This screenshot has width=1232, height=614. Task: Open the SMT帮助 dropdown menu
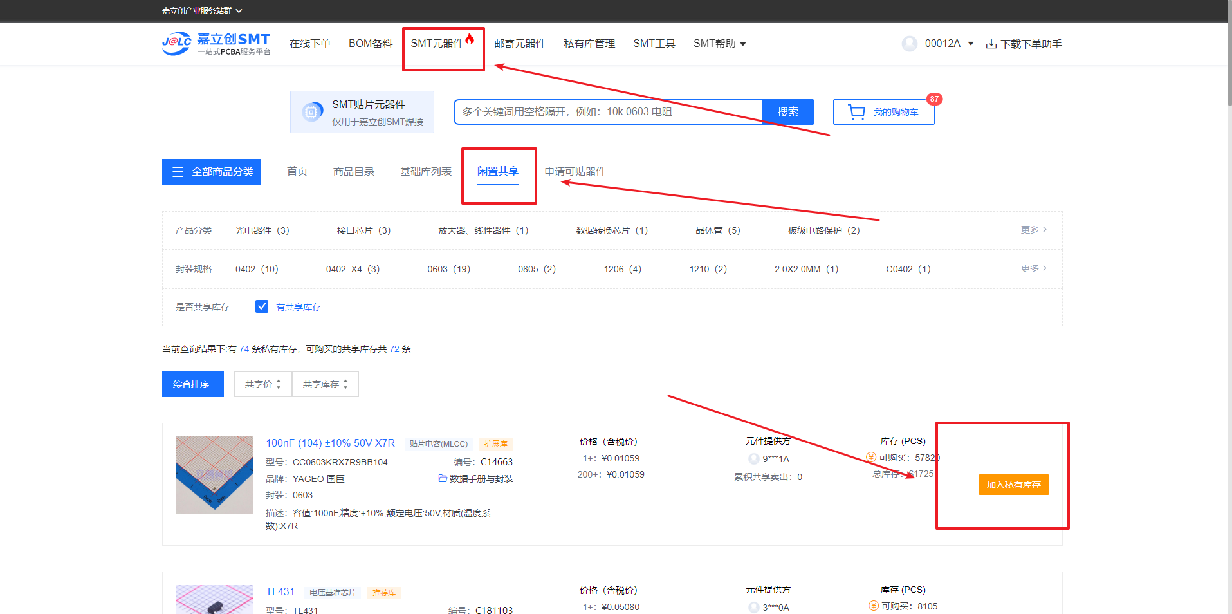click(x=719, y=44)
